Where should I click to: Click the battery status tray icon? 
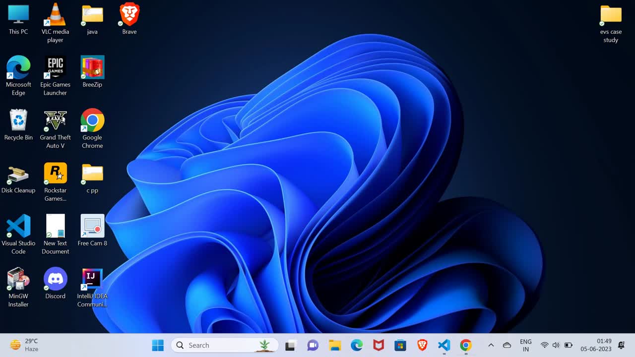click(569, 345)
